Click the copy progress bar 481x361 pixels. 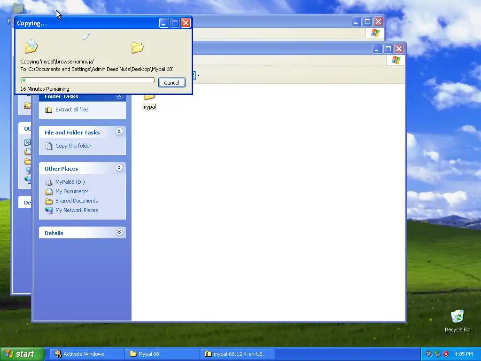pos(87,80)
